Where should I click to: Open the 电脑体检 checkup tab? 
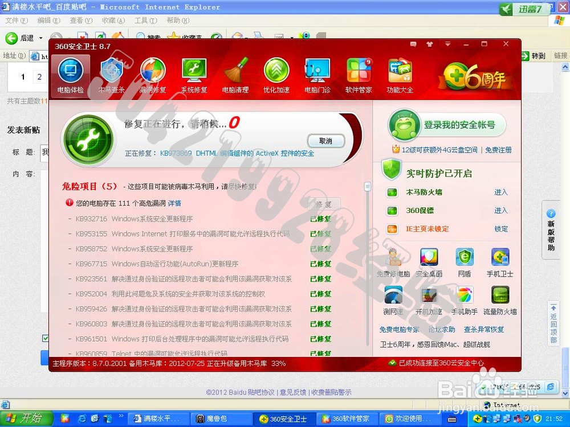(71, 75)
